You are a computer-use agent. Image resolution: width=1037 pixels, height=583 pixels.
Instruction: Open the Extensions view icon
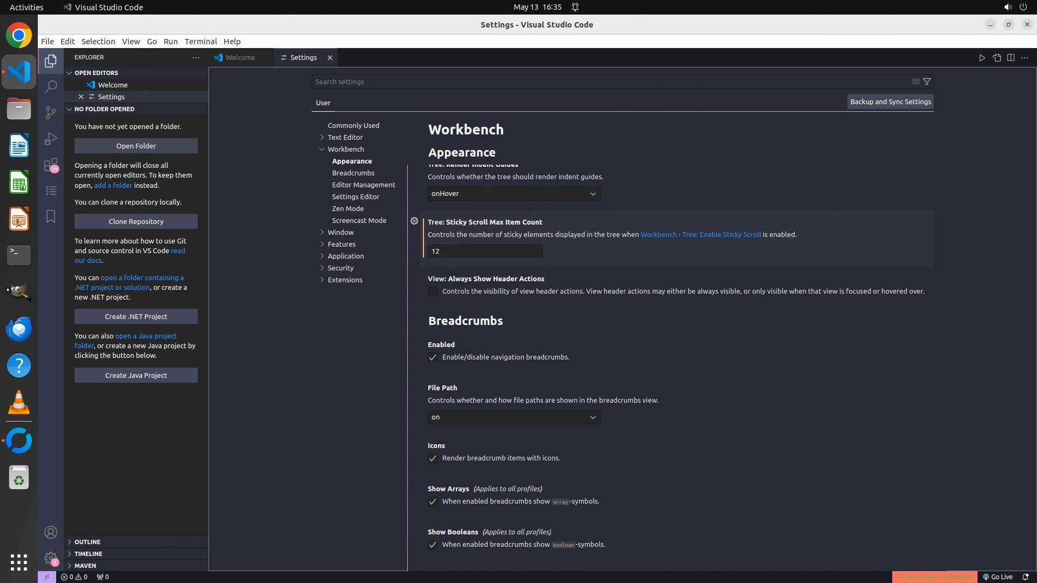[51, 165]
